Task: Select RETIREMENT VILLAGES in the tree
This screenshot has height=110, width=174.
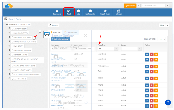Action: pyautogui.click(x=22, y=50)
